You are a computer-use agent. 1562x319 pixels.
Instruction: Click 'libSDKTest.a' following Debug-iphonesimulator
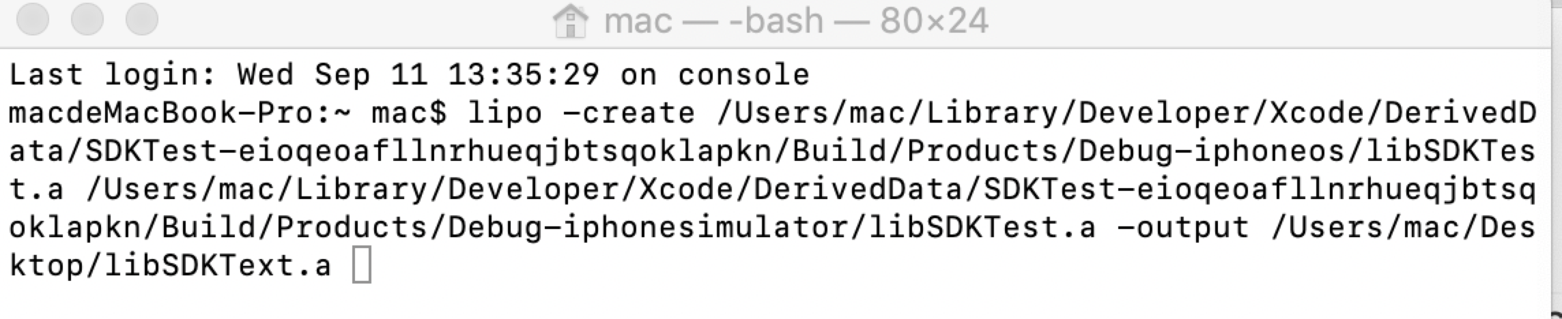982,227
